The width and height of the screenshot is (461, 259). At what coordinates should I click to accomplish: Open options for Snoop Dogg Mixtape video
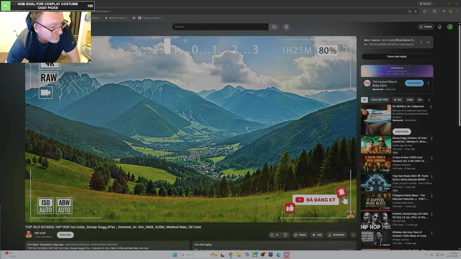[x=431, y=138]
